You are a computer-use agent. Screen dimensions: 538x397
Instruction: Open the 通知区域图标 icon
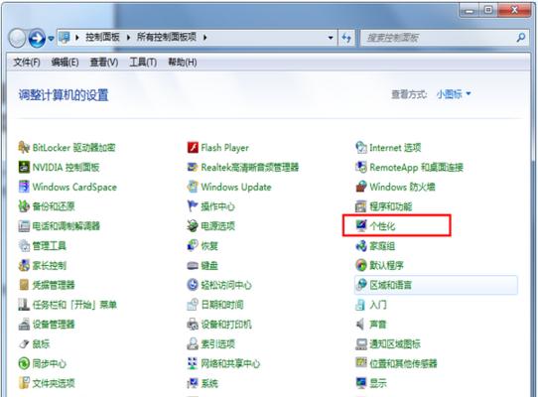[x=361, y=343]
